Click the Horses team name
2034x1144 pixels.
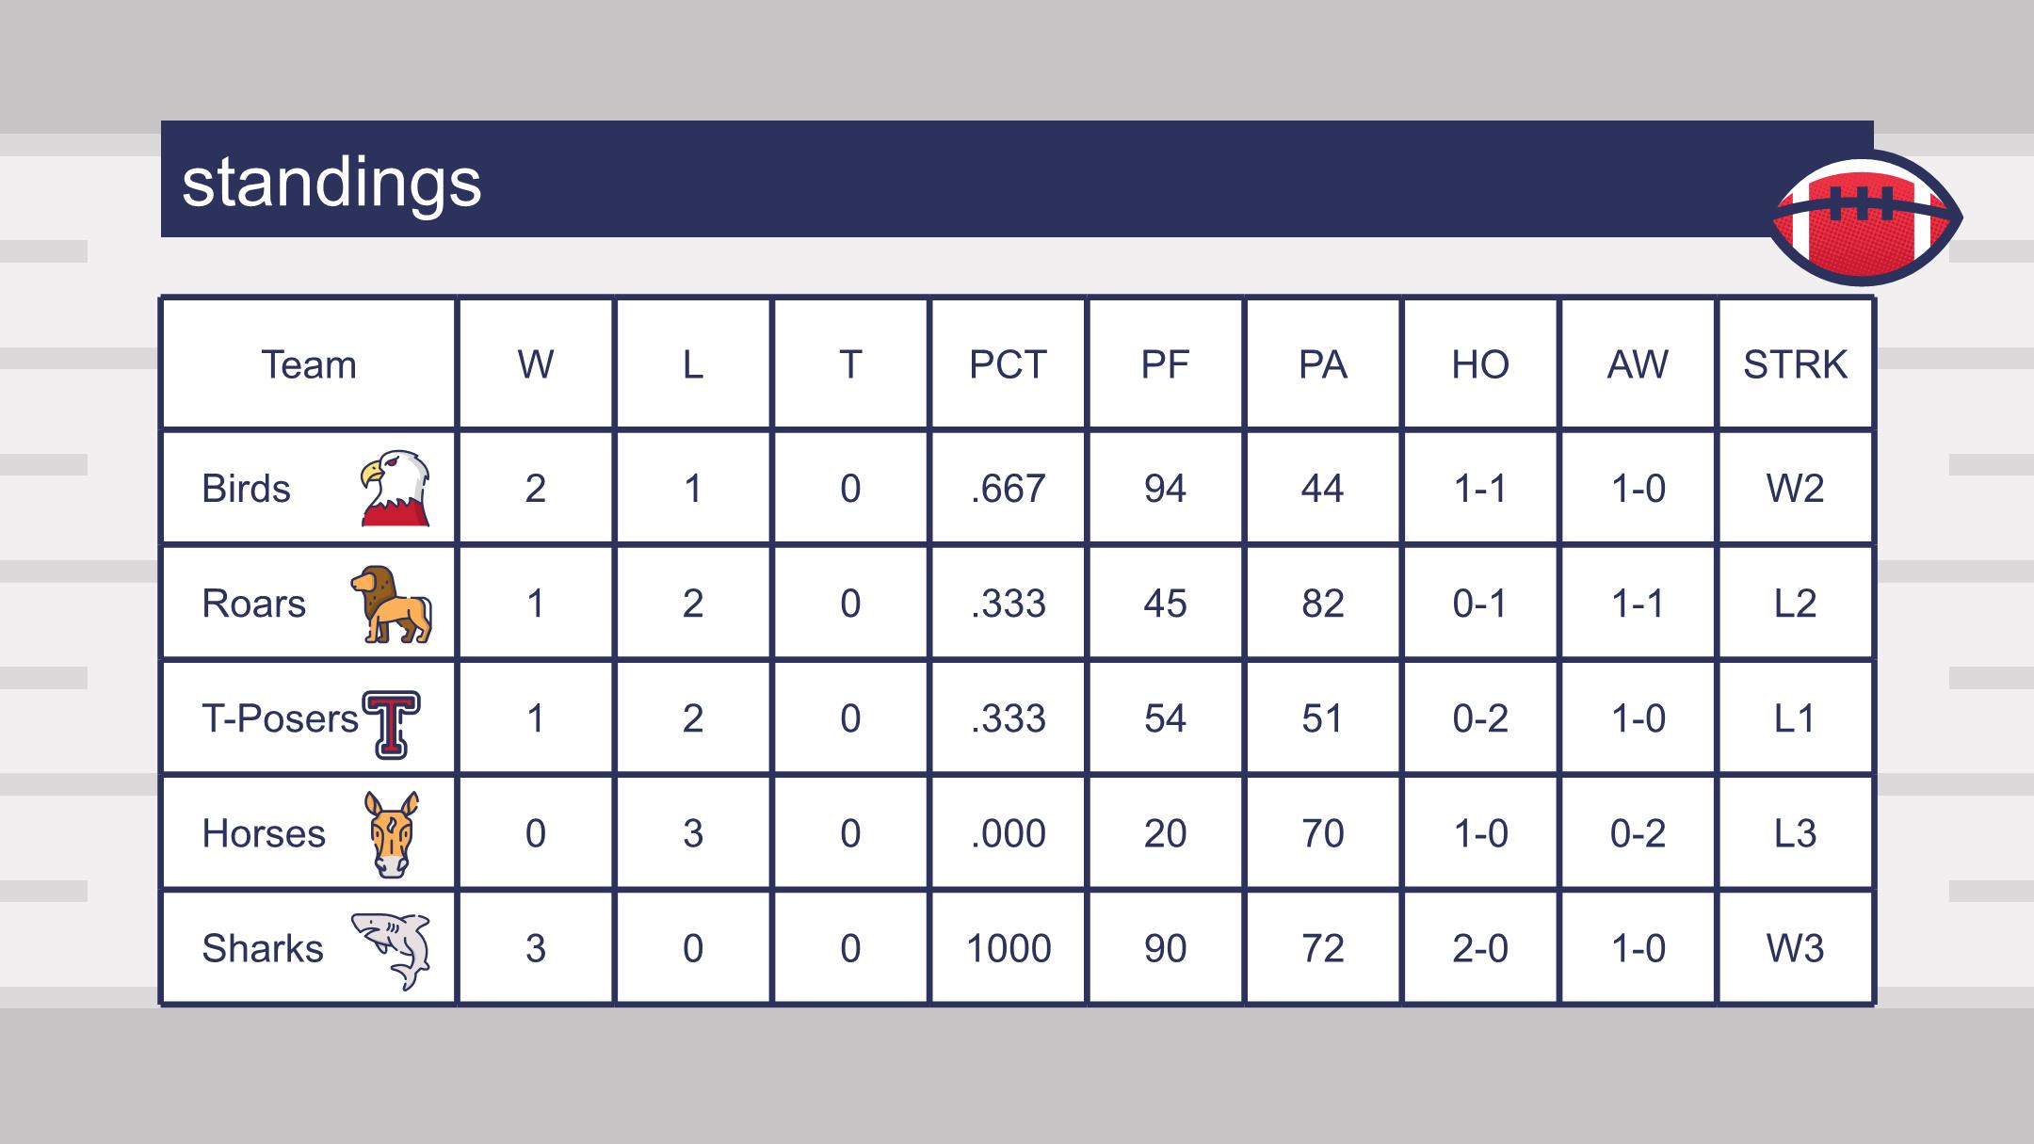(264, 833)
